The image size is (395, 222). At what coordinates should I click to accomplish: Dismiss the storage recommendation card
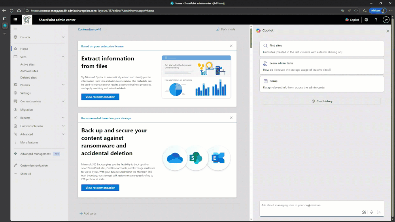point(231,118)
